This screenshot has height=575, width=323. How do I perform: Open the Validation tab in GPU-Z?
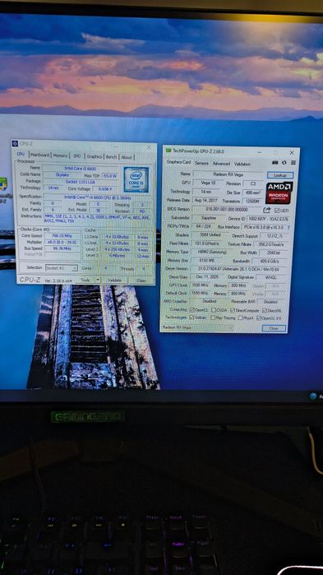pos(242,164)
